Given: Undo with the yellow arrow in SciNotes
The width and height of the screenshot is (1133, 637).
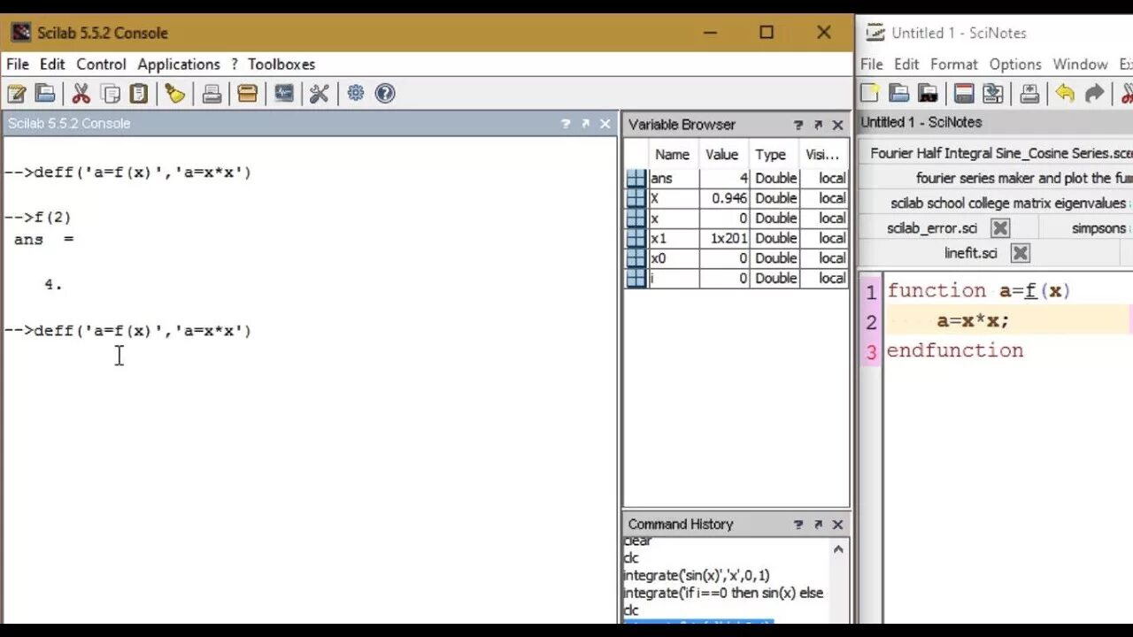Looking at the screenshot, I should click(x=1065, y=93).
